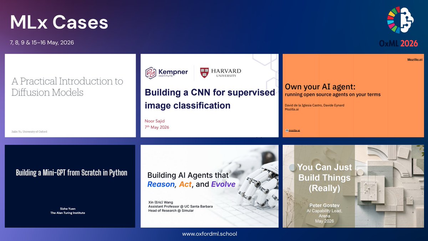428x241 pixels.
Task: Open the Reason, Act, and Evolve slide
Action: point(209,186)
